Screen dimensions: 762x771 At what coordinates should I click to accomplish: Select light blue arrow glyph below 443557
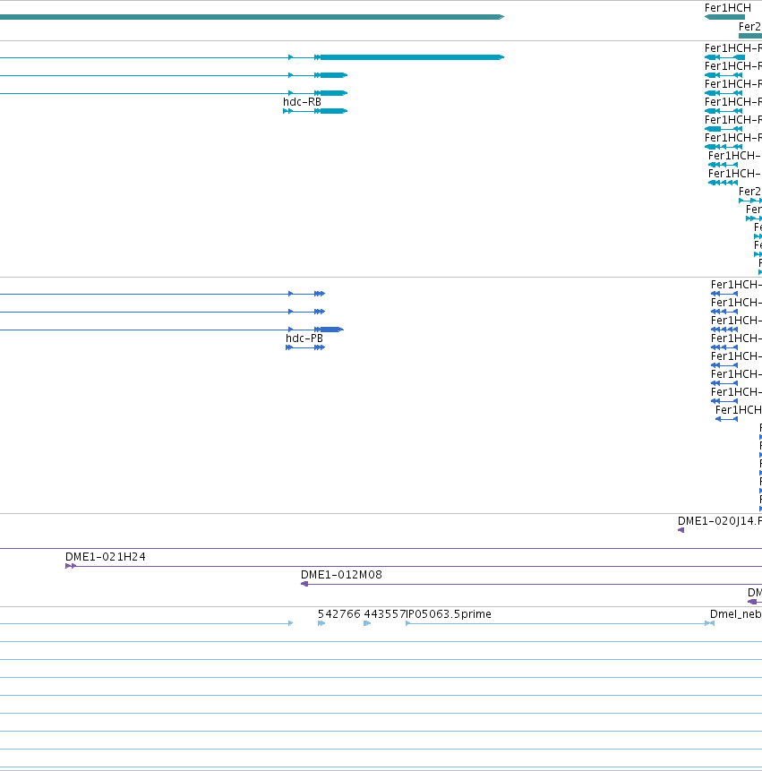click(x=367, y=623)
